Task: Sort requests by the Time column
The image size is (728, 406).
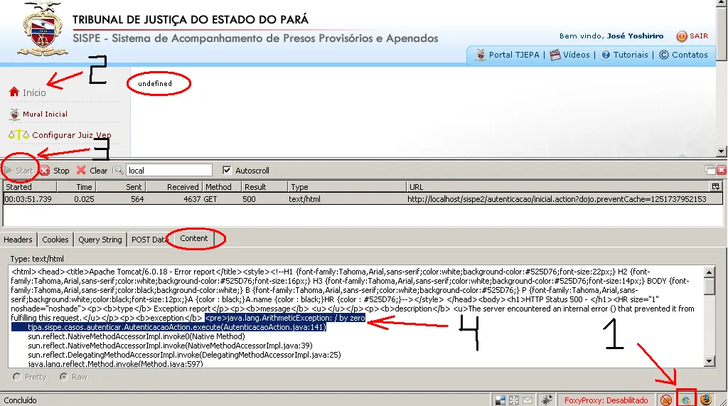Action: point(76,187)
